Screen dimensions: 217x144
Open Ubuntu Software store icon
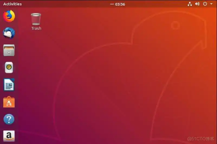pyautogui.click(x=9, y=102)
